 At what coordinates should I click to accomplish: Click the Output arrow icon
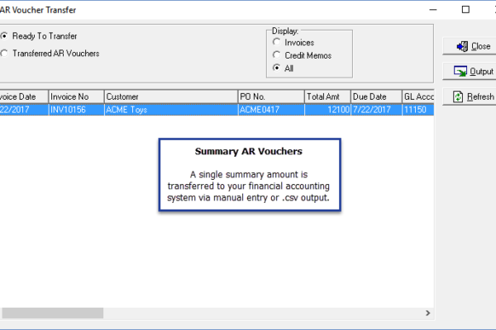460,72
